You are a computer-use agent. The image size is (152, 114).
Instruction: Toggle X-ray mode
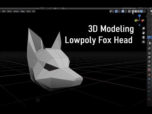(x=129, y=11)
